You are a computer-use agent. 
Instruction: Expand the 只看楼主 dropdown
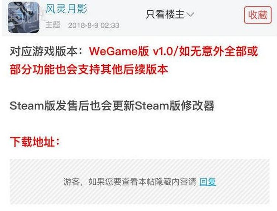click(170, 14)
